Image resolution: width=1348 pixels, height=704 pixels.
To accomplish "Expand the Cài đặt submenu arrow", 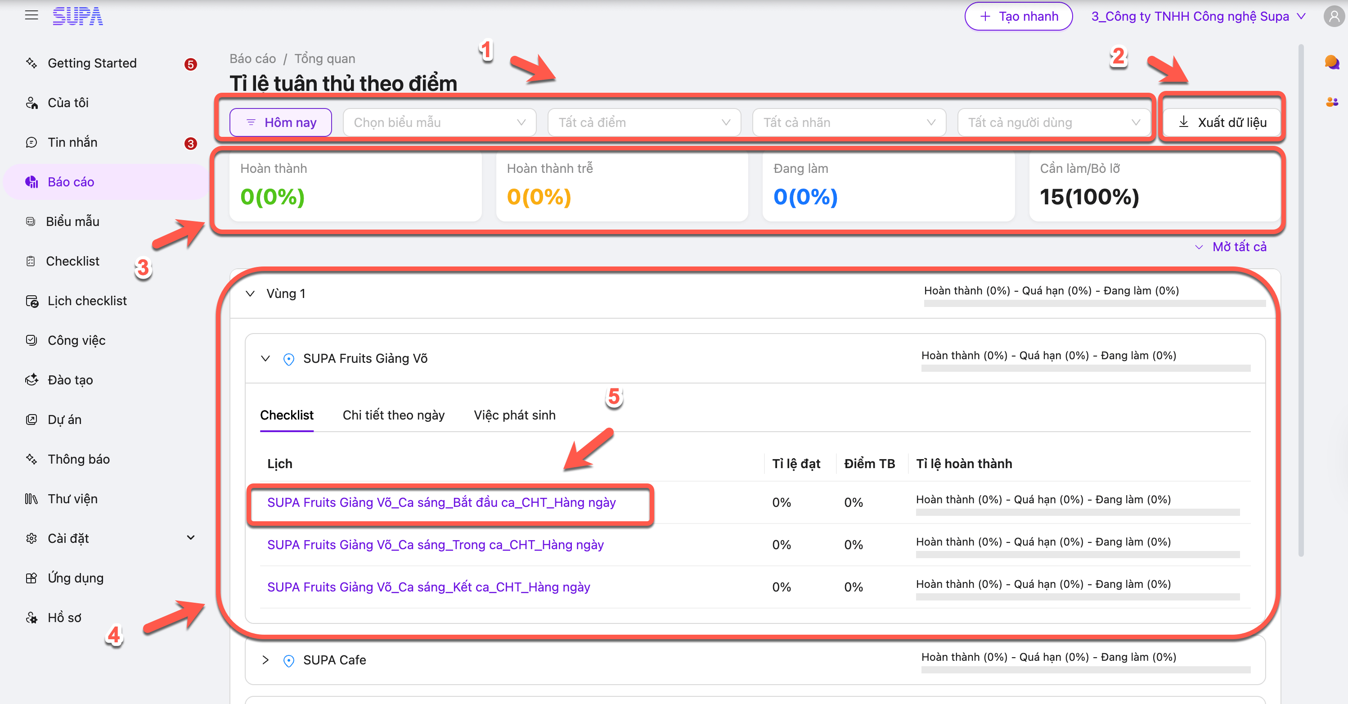I will (x=191, y=537).
